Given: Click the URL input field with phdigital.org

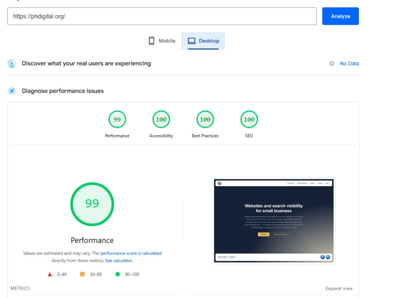Looking at the screenshot, I should point(162,16).
